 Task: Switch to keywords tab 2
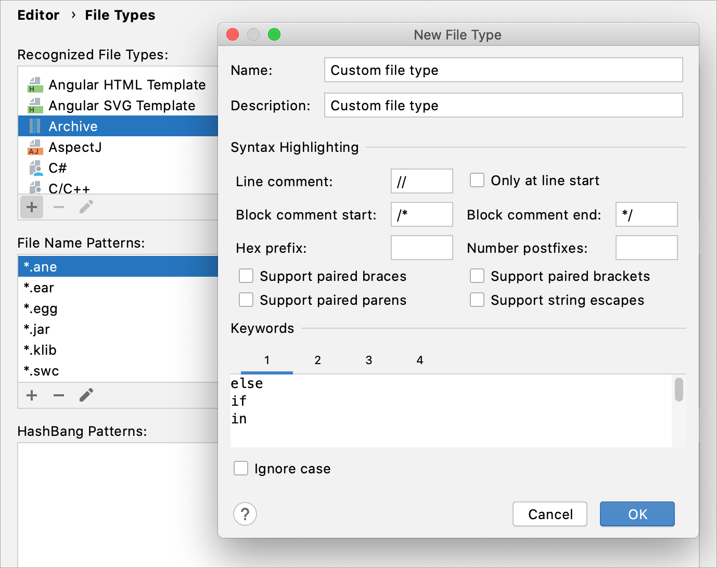click(x=318, y=360)
